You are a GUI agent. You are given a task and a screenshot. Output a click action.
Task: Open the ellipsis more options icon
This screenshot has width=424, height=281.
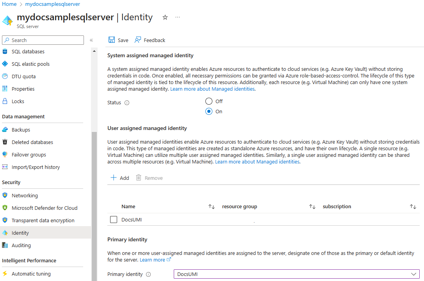[177, 17]
